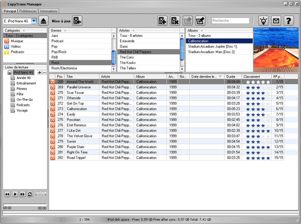301x224 pixels.
Task: Apply changes with the Mise à jour icon
Action: tap(77, 21)
